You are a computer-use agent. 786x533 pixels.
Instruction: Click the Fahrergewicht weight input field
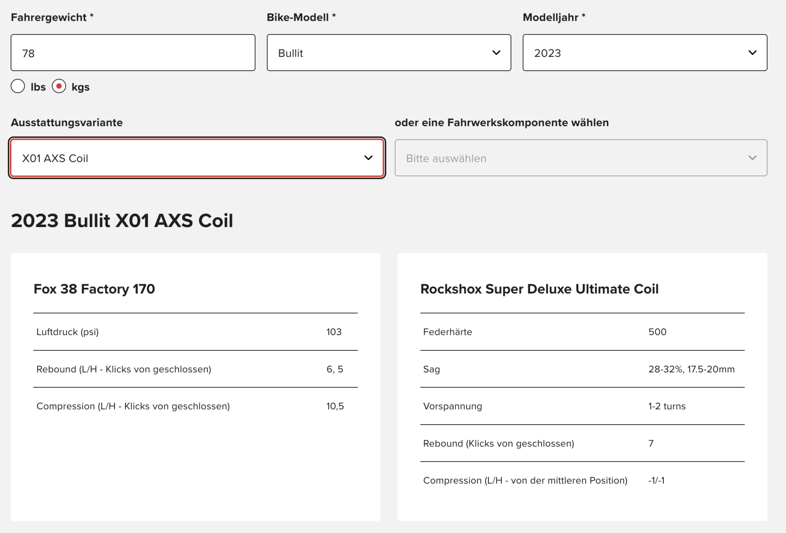[133, 53]
